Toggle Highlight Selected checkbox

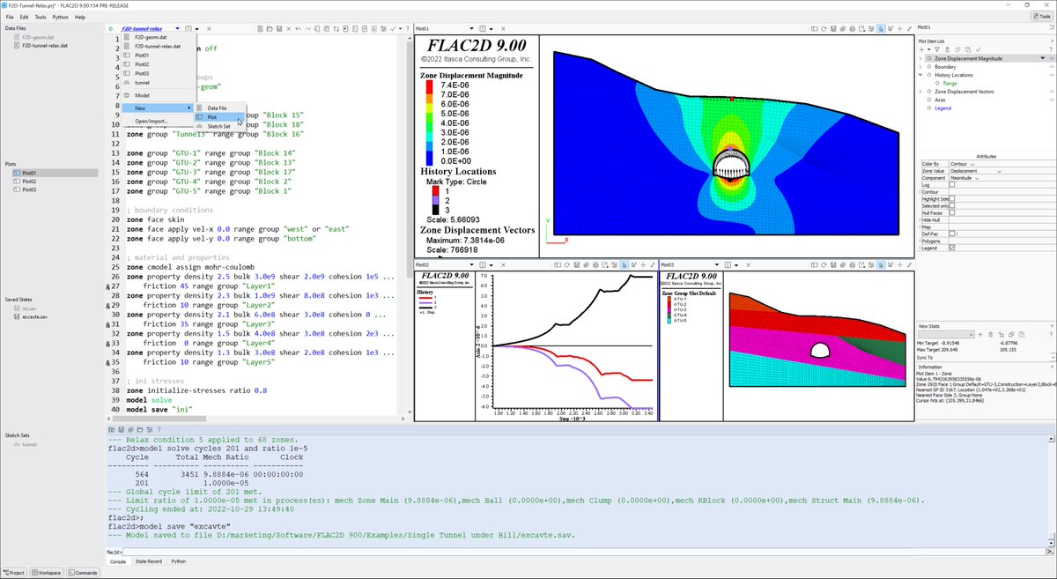tap(952, 198)
